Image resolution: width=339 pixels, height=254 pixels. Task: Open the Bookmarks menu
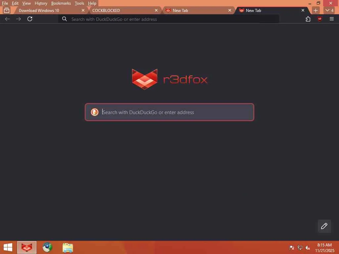61,3
